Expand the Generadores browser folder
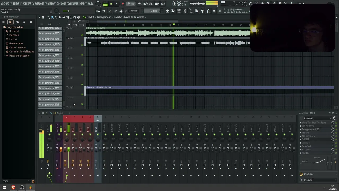Screen dimensions: 339x191 pyautogui.click(x=16, y=43)
